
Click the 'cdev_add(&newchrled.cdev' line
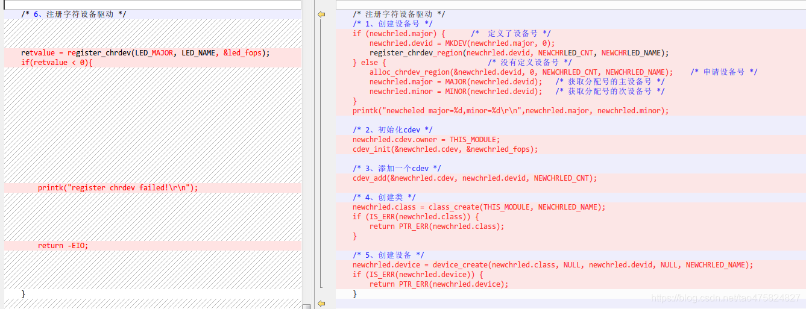tap(474, 178)
